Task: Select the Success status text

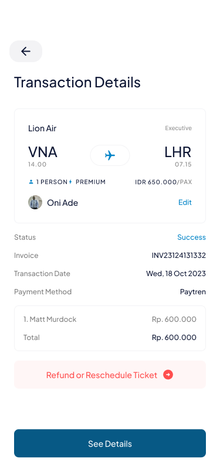Action: [191, 237]
